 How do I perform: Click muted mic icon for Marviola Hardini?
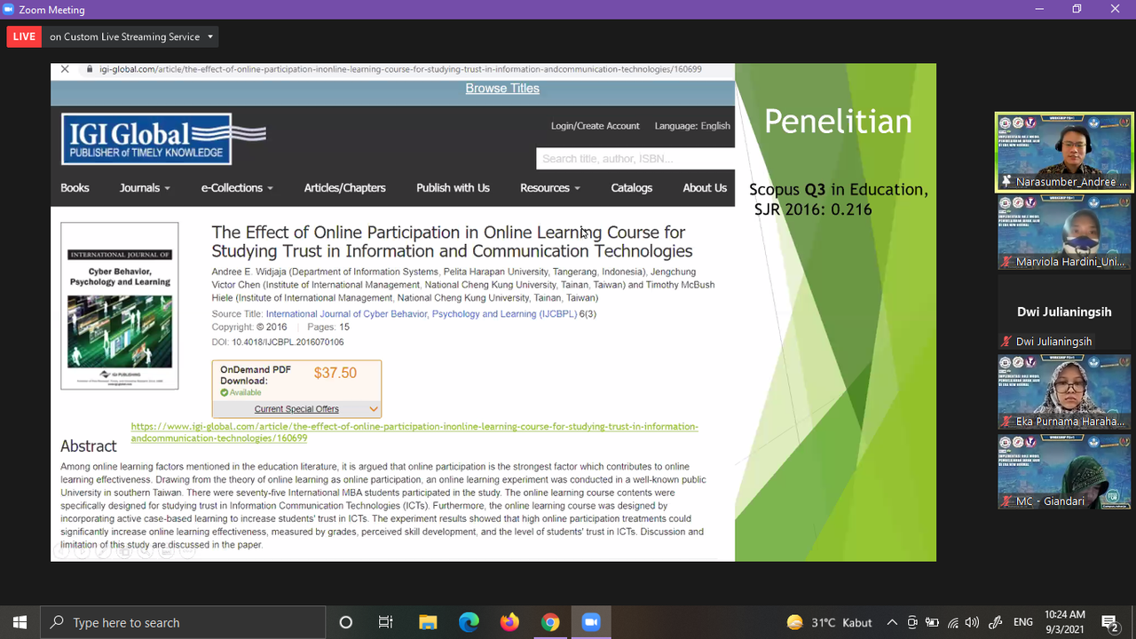[x=1006, y=262]
